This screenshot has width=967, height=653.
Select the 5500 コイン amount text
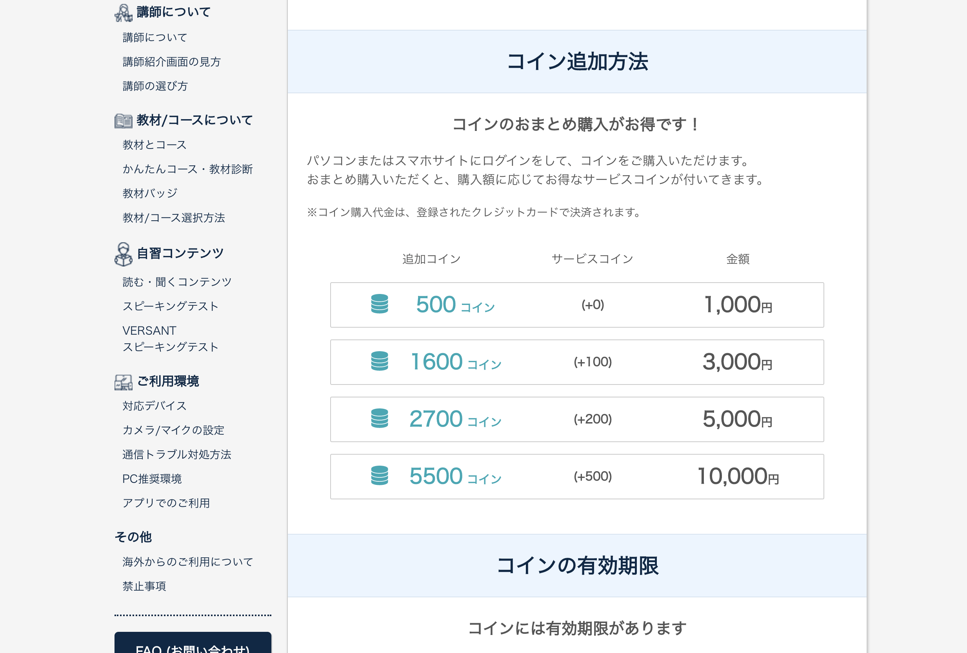pyautogui.click(x=455, y=476)
